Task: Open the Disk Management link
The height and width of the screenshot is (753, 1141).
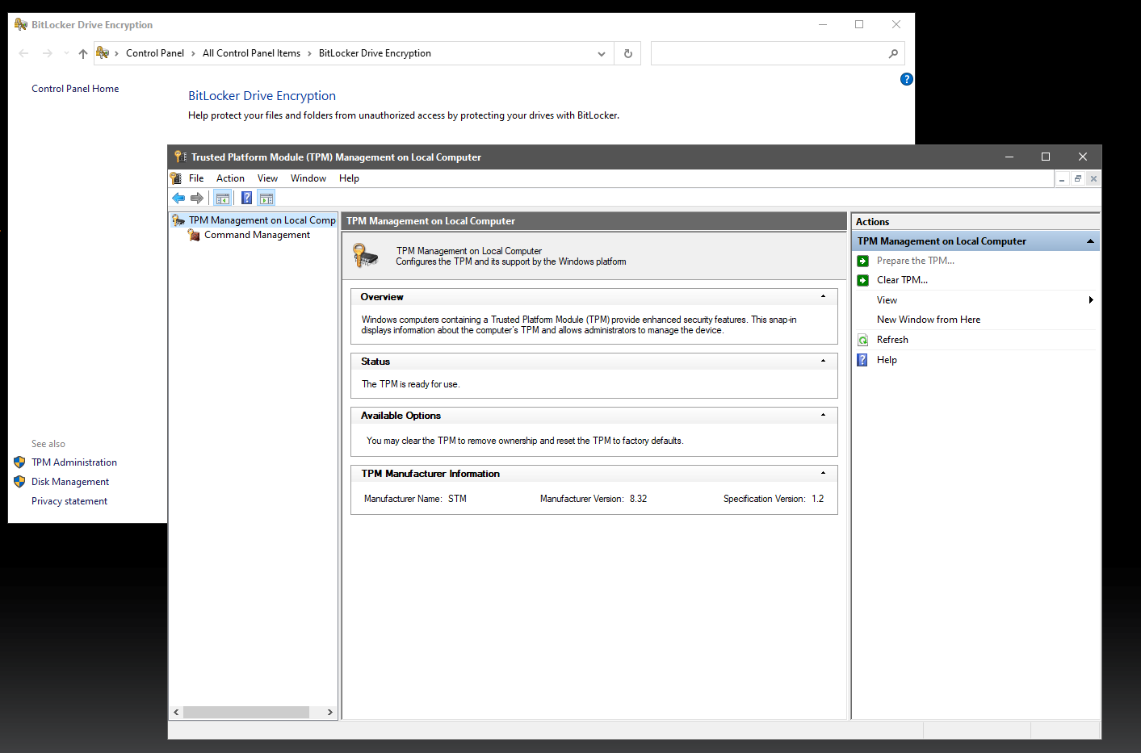Action: click(70, 482)
